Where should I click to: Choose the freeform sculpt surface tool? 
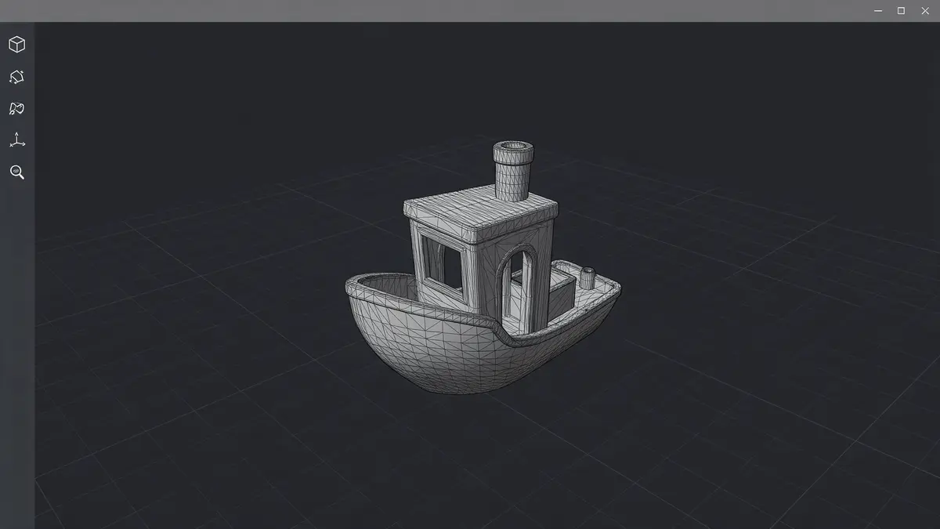tap(16, 109)
